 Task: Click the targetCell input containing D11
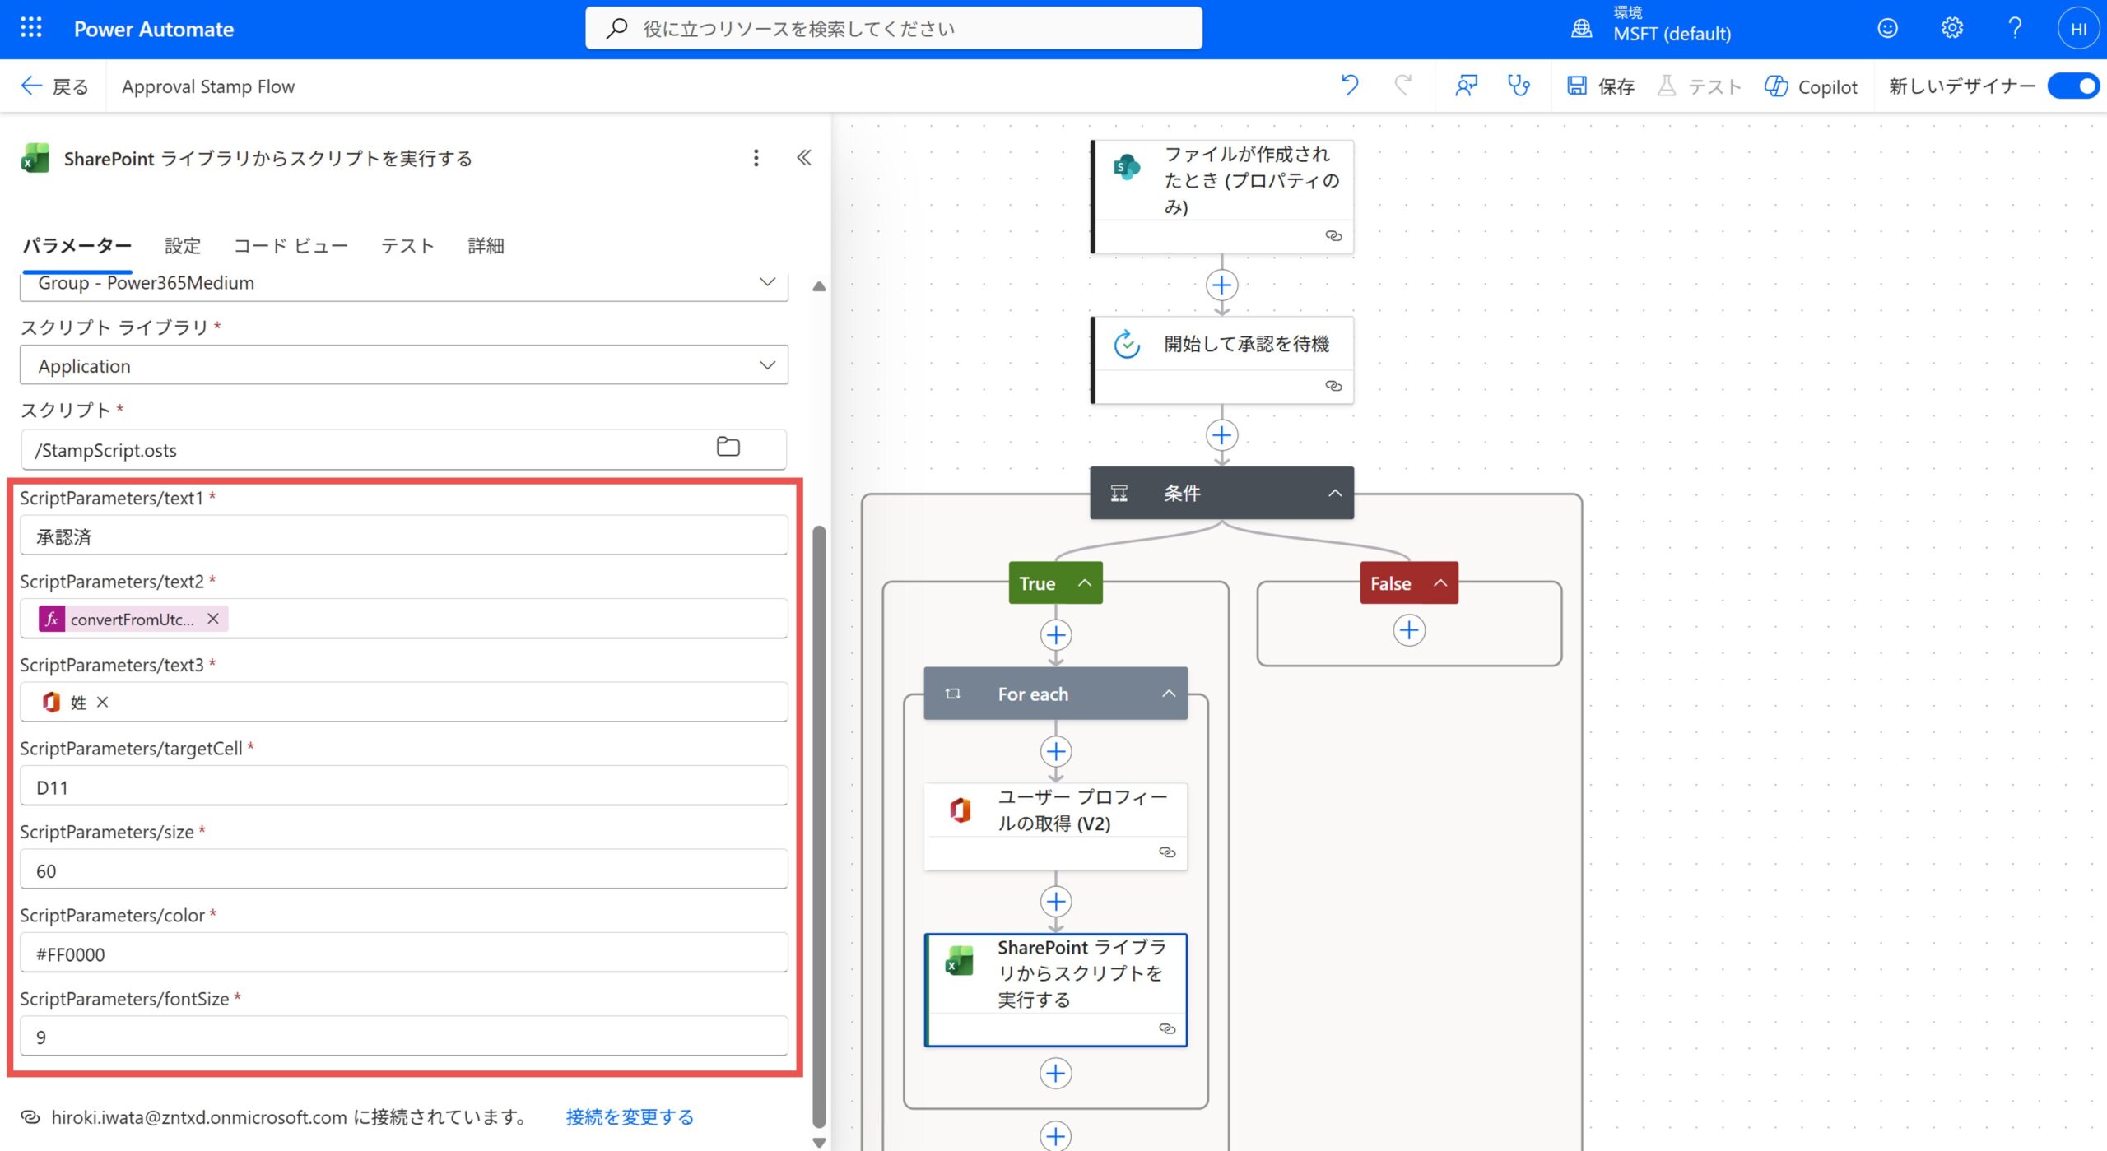click(x=403, y=785)
